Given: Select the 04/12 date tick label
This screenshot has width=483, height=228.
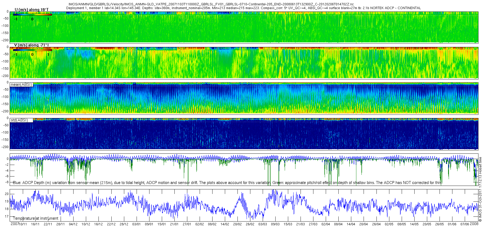Looking at the screenshot, I should click(x=73, y=224).
